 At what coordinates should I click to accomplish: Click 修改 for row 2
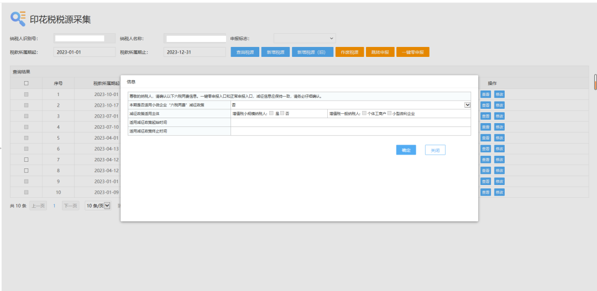[x=499, y=105]
